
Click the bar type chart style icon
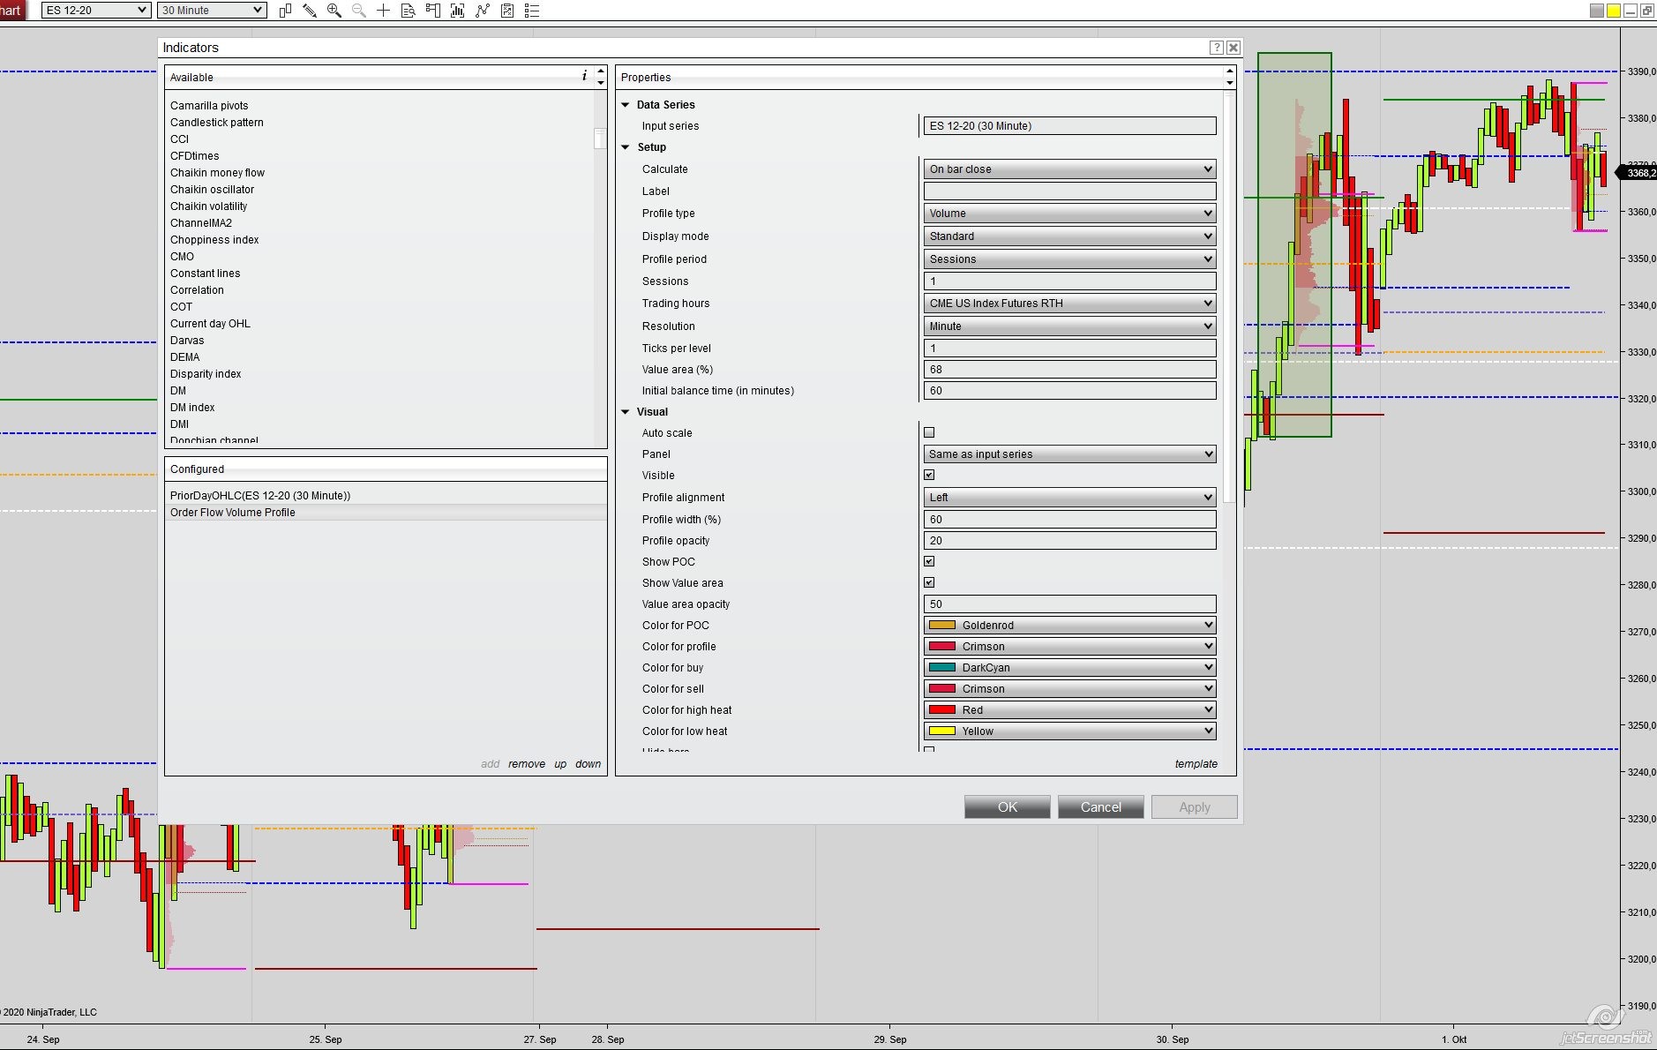[x=285, y=11]
